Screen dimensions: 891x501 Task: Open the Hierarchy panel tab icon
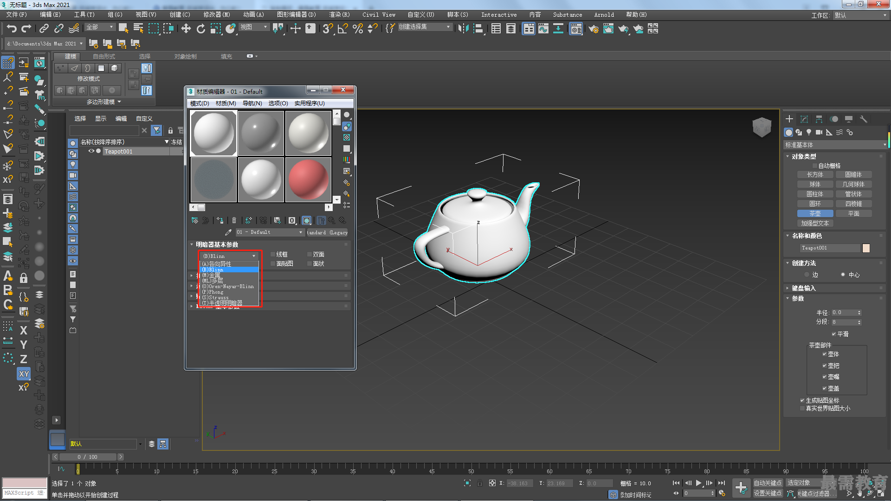(819, 119)
